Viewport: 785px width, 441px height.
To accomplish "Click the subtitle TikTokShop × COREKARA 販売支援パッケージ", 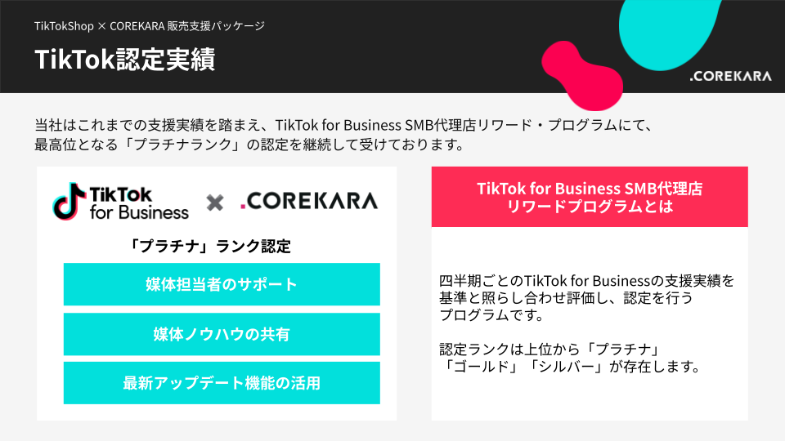I will tap(150, 26).
